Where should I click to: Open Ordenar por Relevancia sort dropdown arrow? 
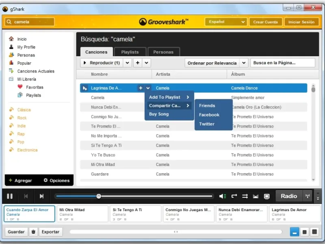[x=244, y=63]
